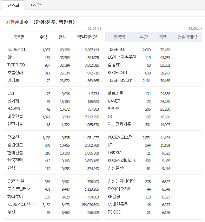Image resolution: width=205 pixels, height=222 pixels.
Task: Select the 156,036,899 trading volume value
Action: tap(90, 205)
